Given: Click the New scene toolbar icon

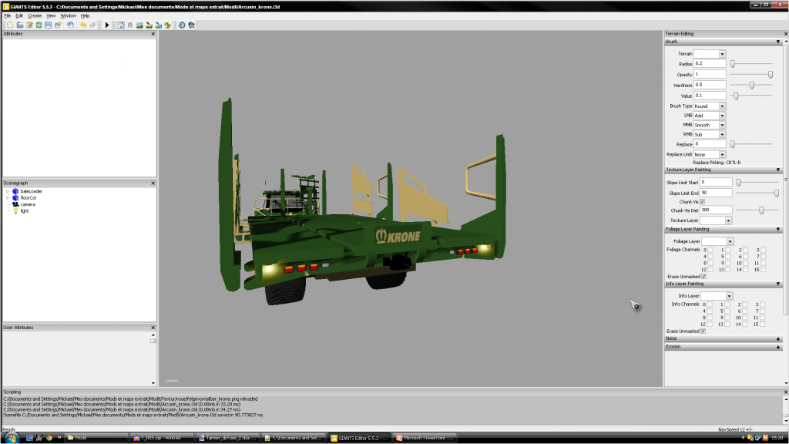Looking at the screenshot, I should (x=10, y=25).
